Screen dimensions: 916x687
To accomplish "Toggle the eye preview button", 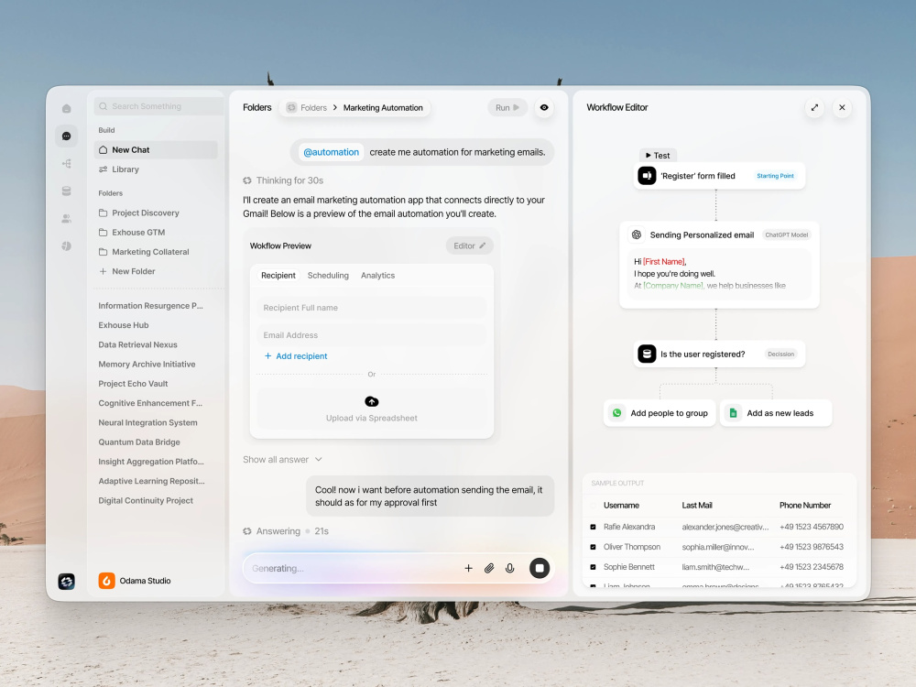I will point(544,107).
